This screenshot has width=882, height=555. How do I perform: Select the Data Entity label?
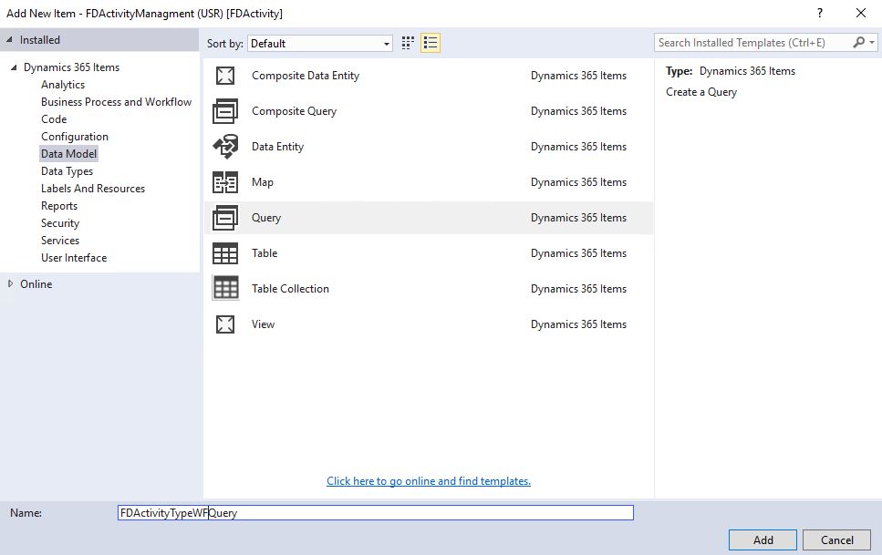click(278, 146)
